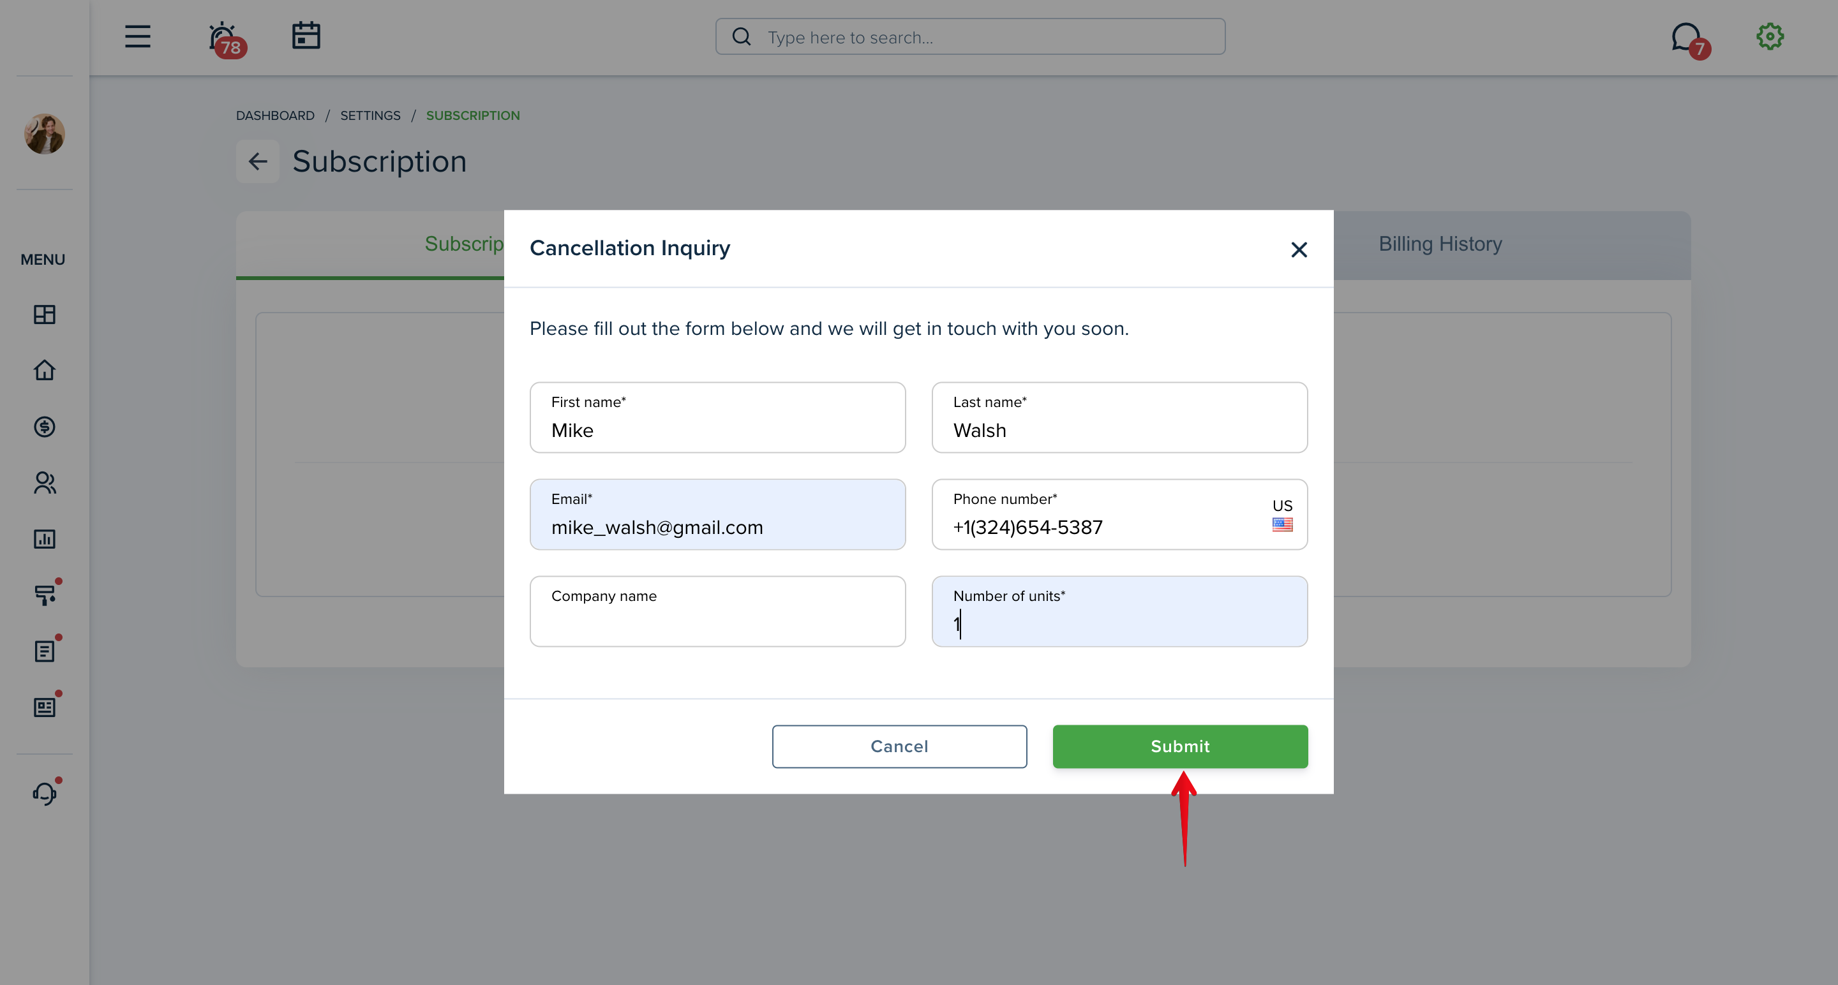Click the Company name field

[x=717, y=611]
